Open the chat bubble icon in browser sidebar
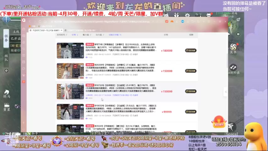Screen dimensions: 268x151 (24, 68)
